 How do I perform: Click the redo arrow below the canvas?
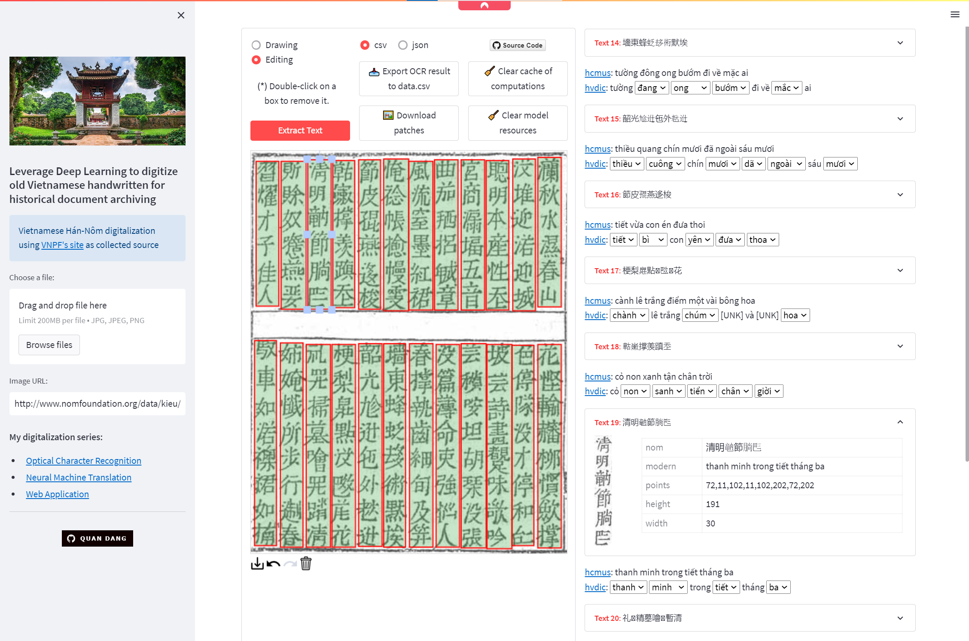click(290, 563)
